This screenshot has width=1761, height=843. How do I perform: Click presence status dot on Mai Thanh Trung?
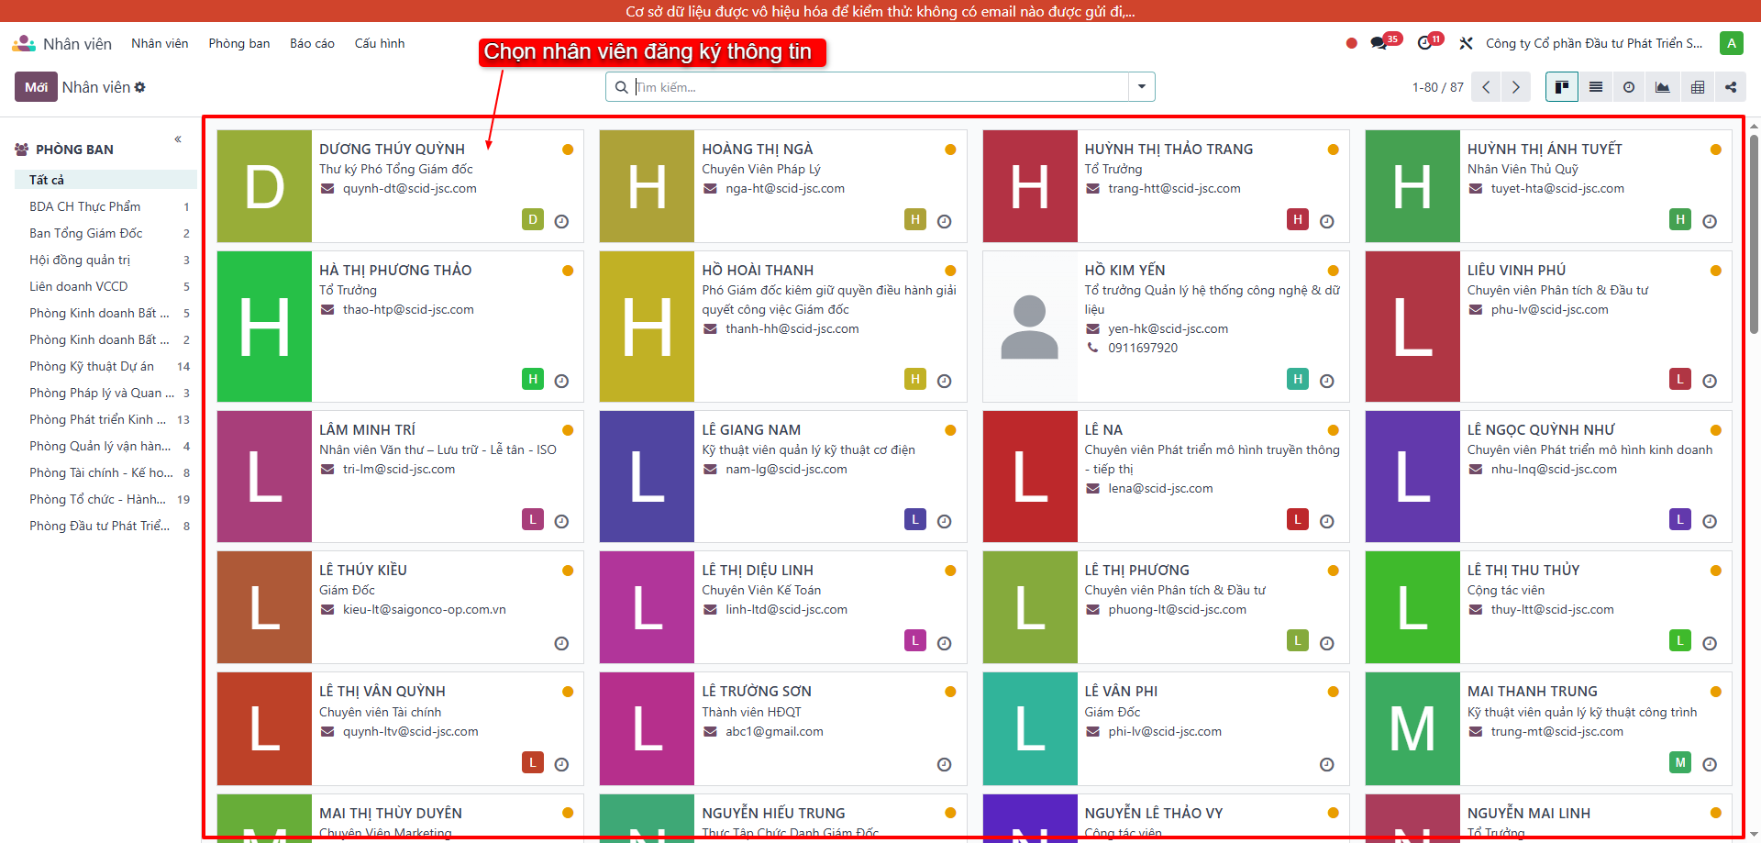(x=1715, y=692)
